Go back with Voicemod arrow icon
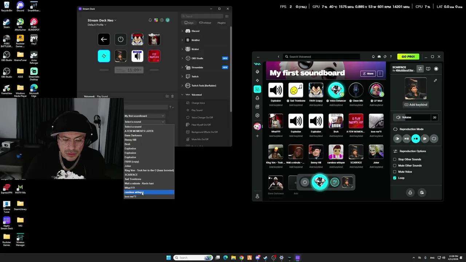The height and width of the screenshot is (262, 466). point(279,57)
